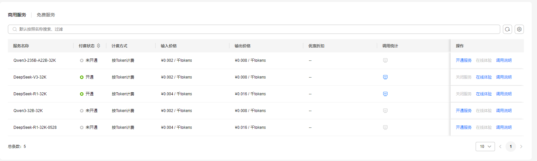The width and height of the screenshot is (537, 161).
Task: Click the 优惠折扣 column header
Action: pos(316,46)
